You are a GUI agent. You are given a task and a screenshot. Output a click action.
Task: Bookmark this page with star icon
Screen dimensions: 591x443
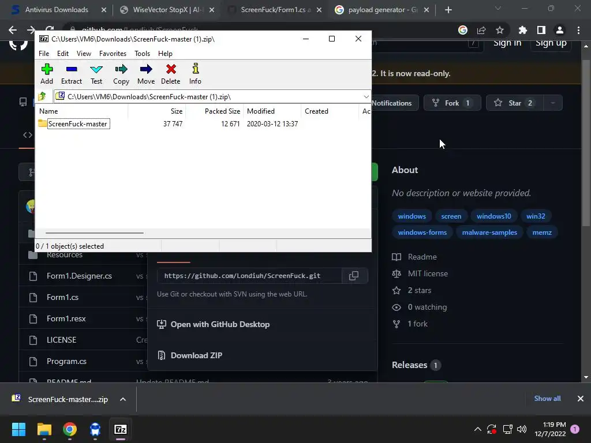pyautogui.click(x=500, y=30)
